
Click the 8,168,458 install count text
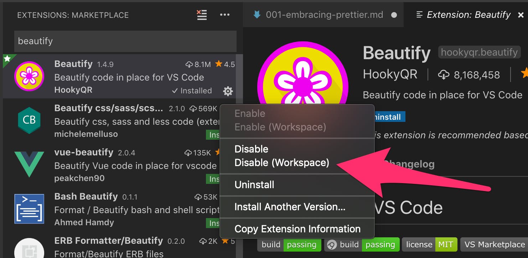click(477, 75)
